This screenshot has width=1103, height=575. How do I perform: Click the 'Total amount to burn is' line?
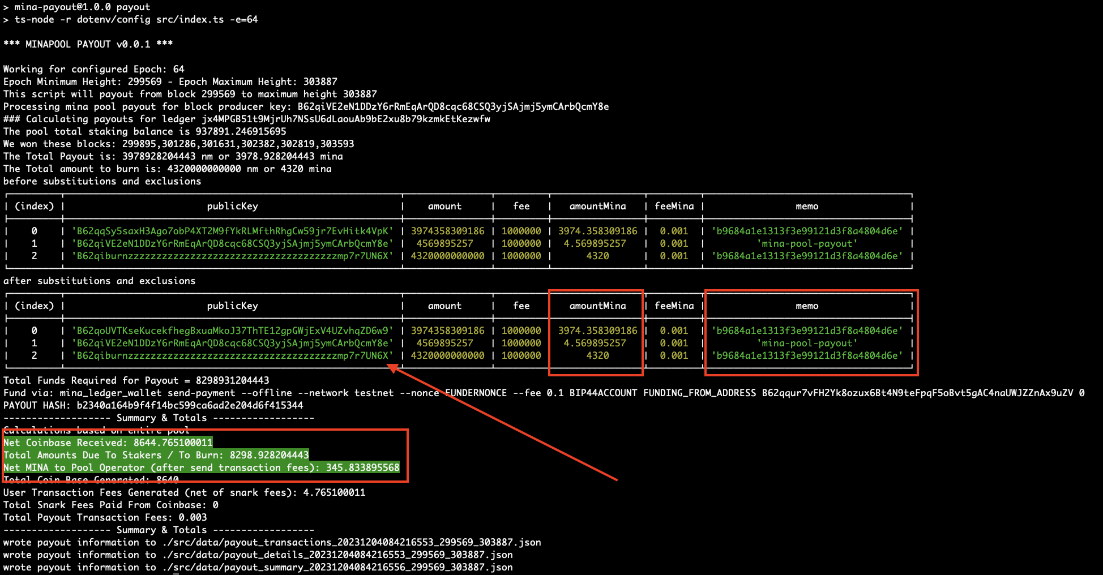(168, 169)
